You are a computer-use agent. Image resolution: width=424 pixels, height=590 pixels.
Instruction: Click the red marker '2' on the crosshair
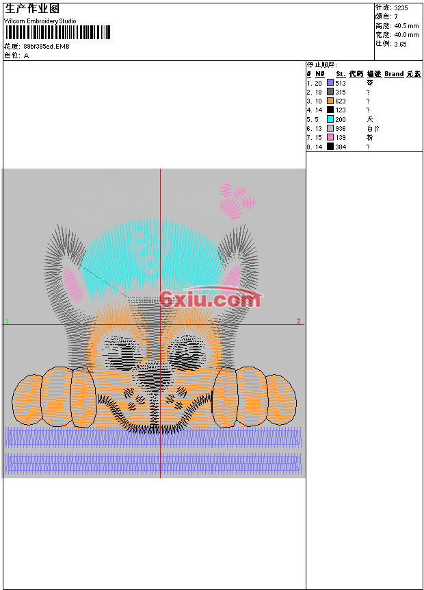tap(299, 321)
